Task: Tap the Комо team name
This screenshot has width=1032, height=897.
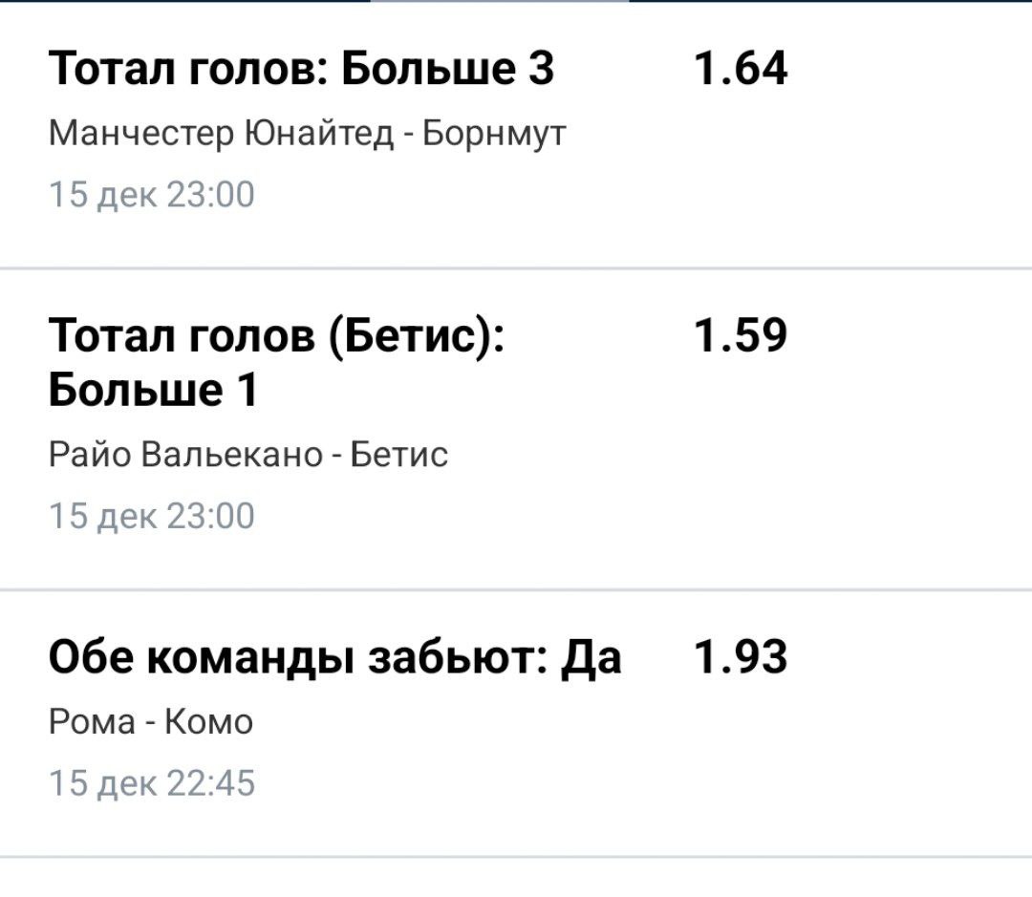Action: [208, 721]
